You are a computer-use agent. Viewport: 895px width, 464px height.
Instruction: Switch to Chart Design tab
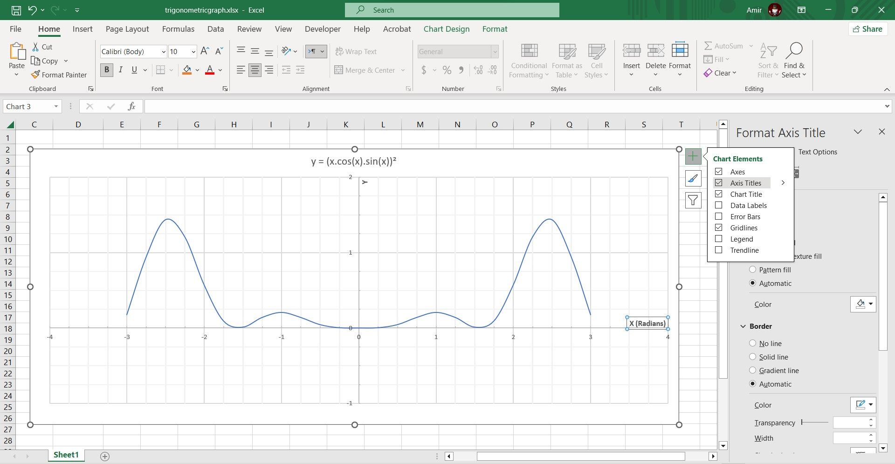pos(447,29)
